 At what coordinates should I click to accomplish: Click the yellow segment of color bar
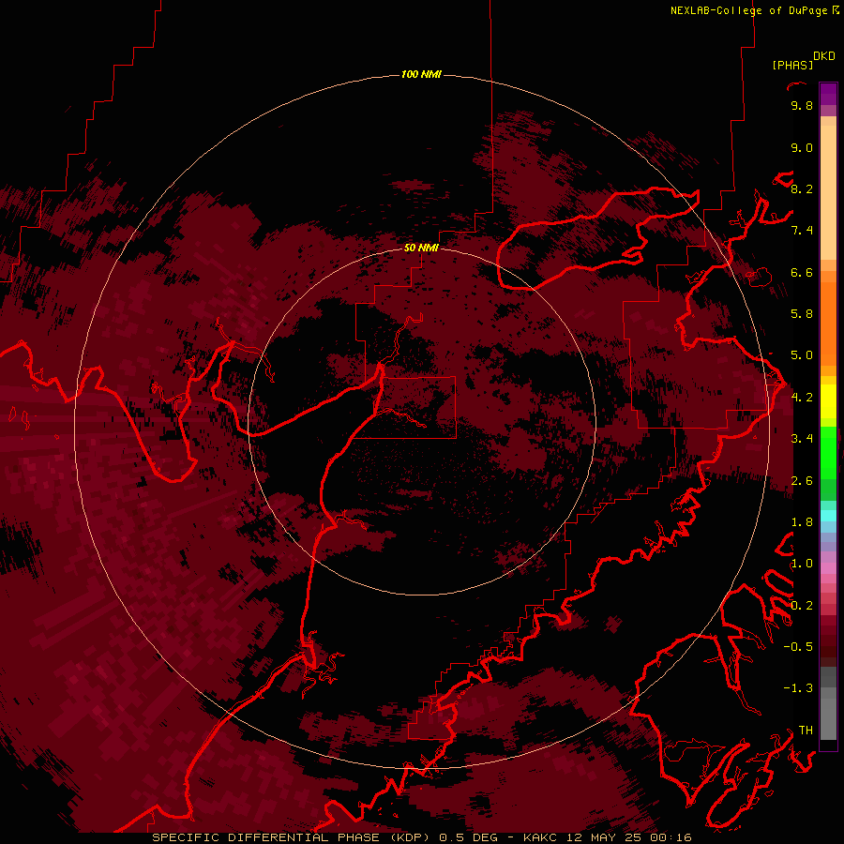(828, 401)
